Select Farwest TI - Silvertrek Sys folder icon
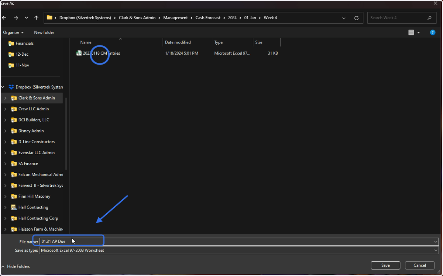 pyautogui.click(x=14, y=186)
